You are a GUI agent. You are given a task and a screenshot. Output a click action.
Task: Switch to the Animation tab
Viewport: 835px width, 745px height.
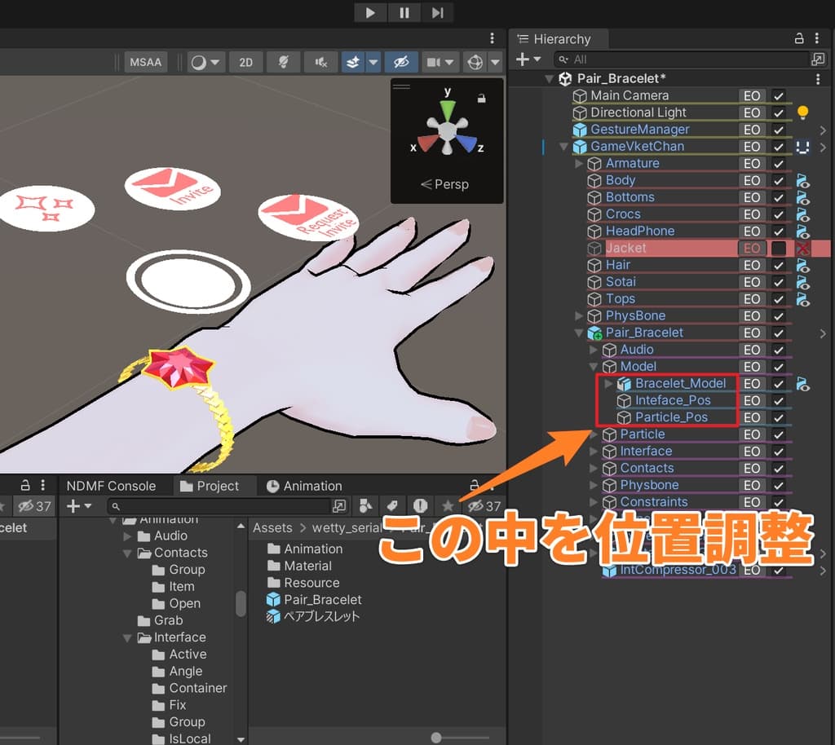(x=303, y=486)
